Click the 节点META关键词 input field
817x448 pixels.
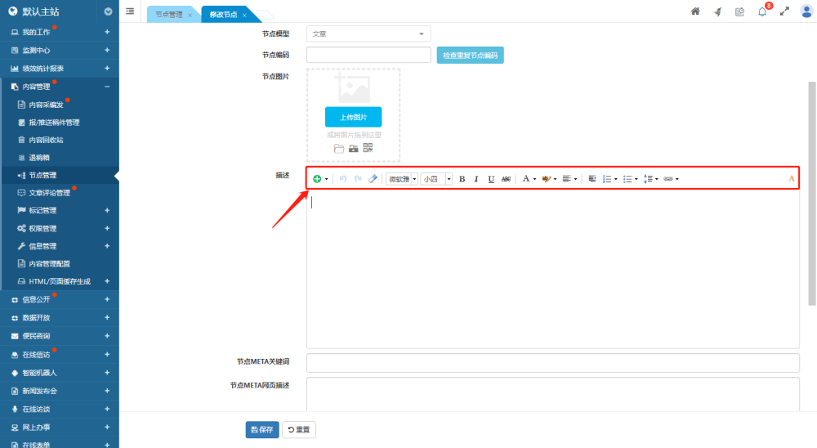[x=552, y=363]
